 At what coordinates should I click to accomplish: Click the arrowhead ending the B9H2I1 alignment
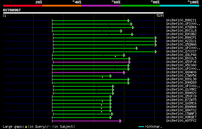pos(129,20)
